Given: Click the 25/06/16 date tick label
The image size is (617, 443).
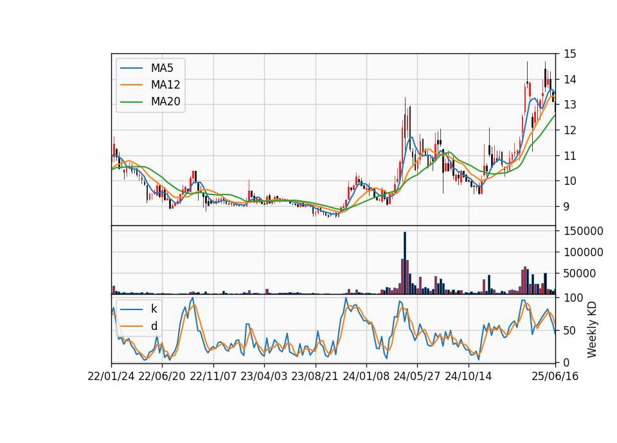Looking at the screenshot, I should (x=555, y=377).
